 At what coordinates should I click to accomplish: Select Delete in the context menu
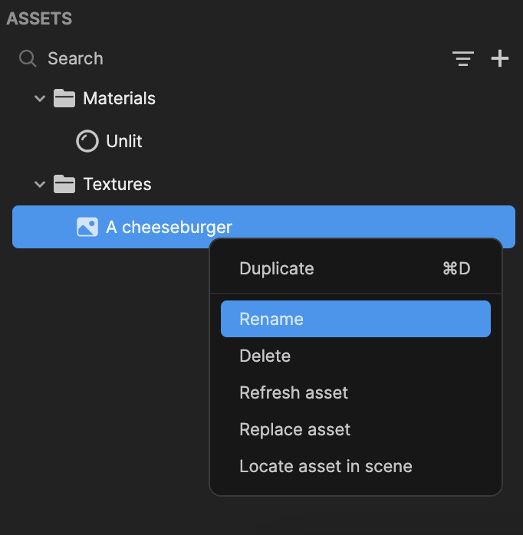356,356
